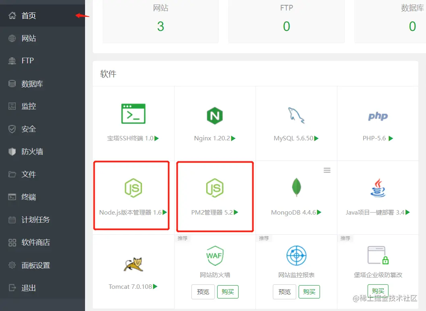Buy the 堡塔企业级防篡改 plugin
The image size is (426, 311).
point(378,290)
